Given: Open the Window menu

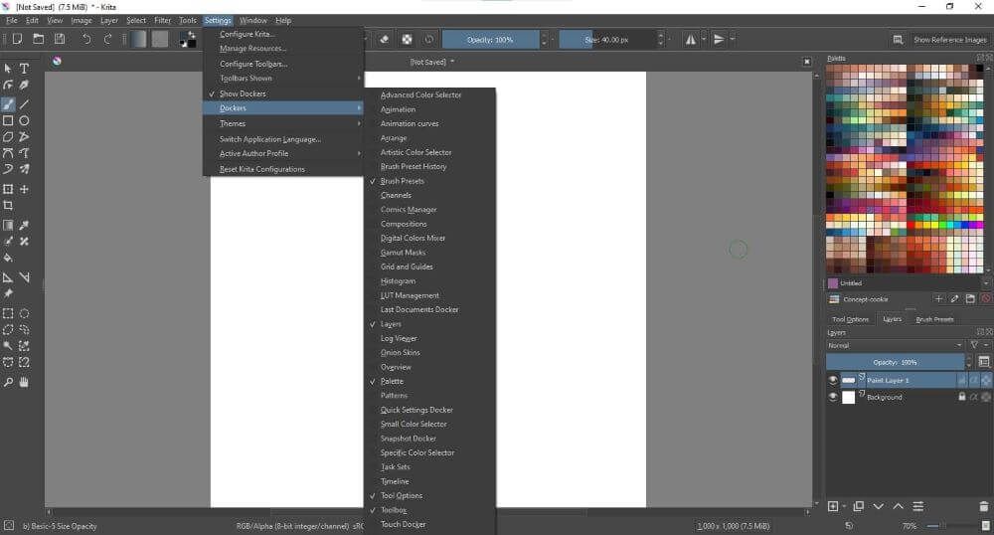Looking at the screenshot, I should 252,20.
